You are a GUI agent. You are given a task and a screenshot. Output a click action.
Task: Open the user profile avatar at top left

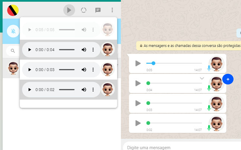click(x=12, y=10)
